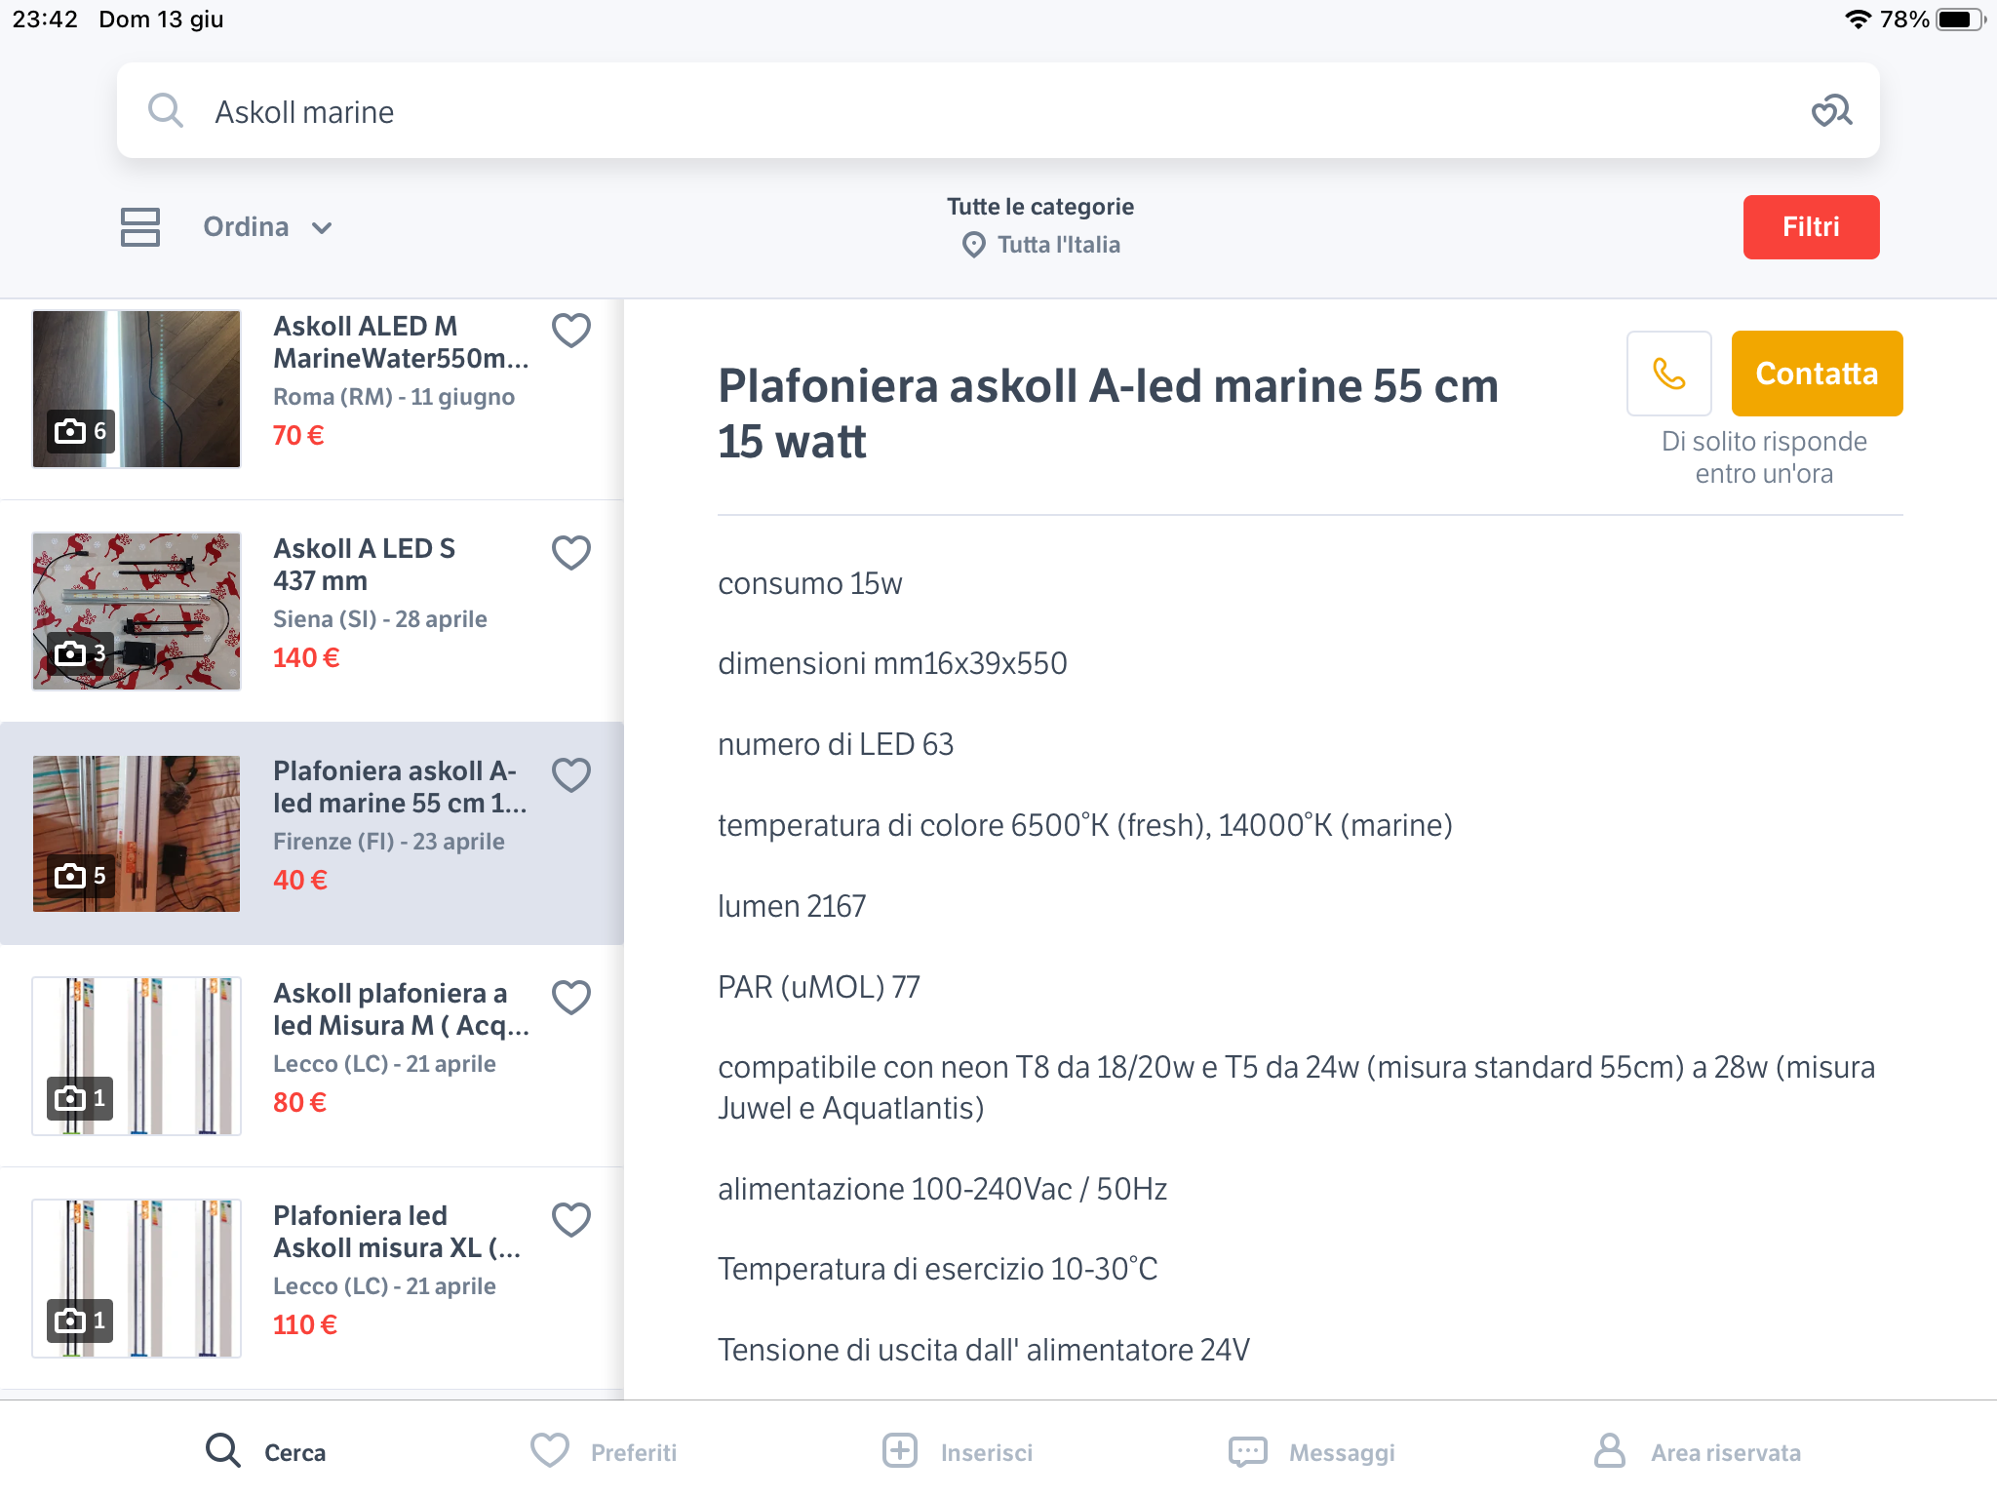This screenshot has width=1997, height=1498.
Task: Open the Askoll misura XL listing thumbnail
Action: tap(137, 1279)
